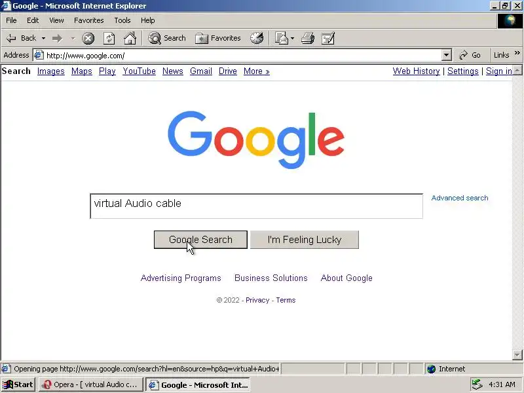Click the page scrollbar down arrow

(x=517, y=354)
